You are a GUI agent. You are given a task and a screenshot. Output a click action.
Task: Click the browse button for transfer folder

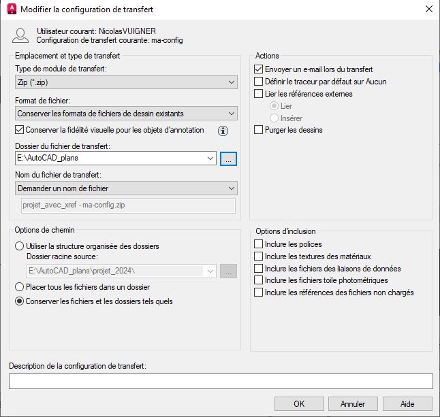tap(228, 159)
